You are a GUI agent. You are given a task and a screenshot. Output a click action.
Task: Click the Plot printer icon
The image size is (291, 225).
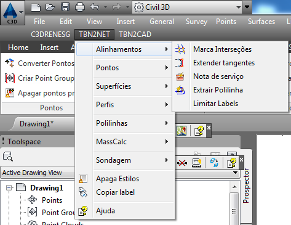point(80,7)
